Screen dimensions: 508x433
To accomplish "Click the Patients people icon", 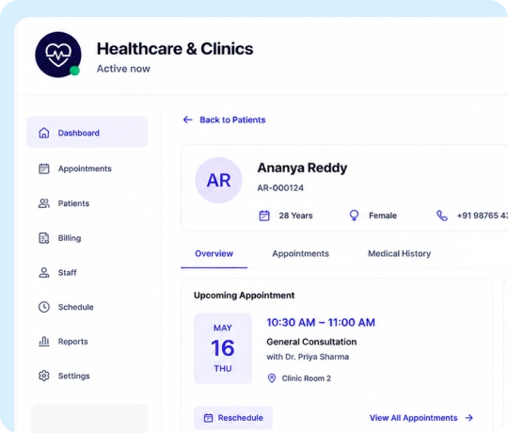I will point(44,203).
